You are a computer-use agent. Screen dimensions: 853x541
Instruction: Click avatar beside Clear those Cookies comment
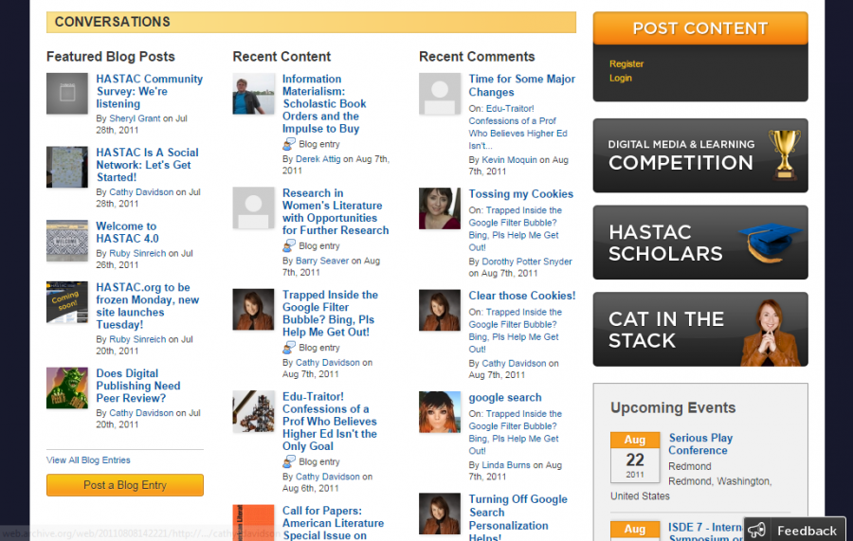440,310
